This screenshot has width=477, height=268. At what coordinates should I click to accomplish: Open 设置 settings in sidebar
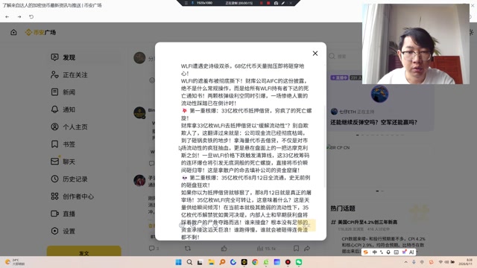click(x=85, y=231)
